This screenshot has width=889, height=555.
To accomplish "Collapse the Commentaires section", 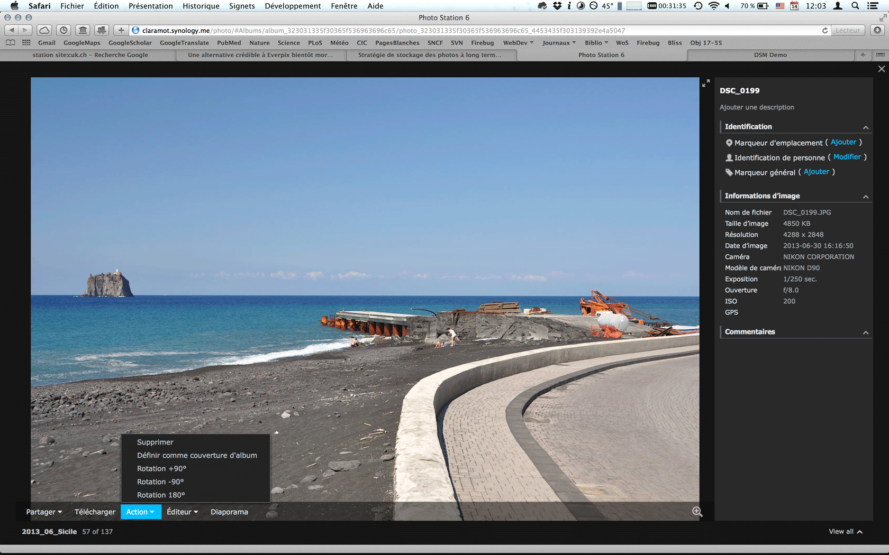I will [866, 332].
